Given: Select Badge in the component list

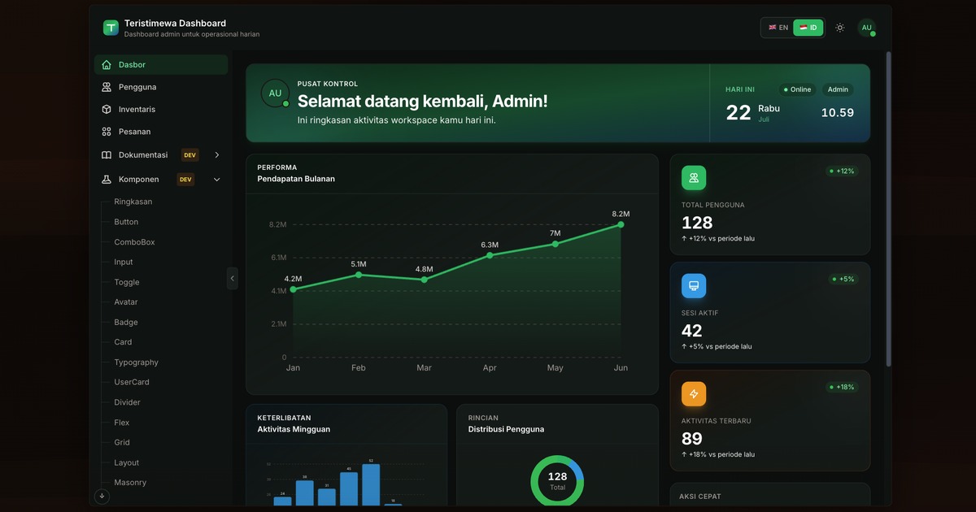Looking at the screenshot, I should pyautogui.click(x=126, y=323).
